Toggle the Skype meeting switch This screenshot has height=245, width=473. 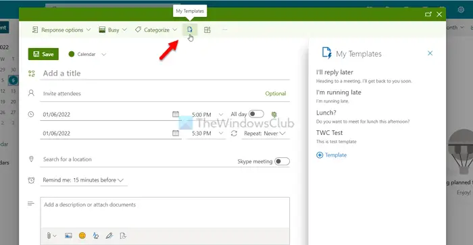282,161
